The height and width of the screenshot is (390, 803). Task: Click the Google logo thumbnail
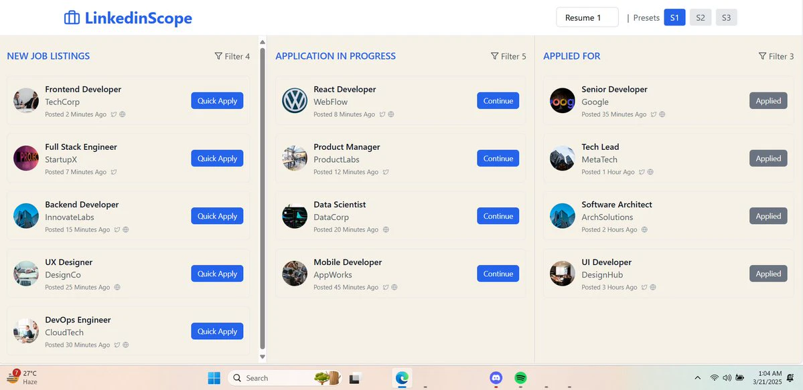coord(563,100)
